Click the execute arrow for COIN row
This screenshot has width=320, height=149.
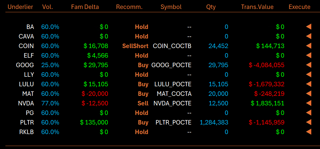[x=309, y=46]
